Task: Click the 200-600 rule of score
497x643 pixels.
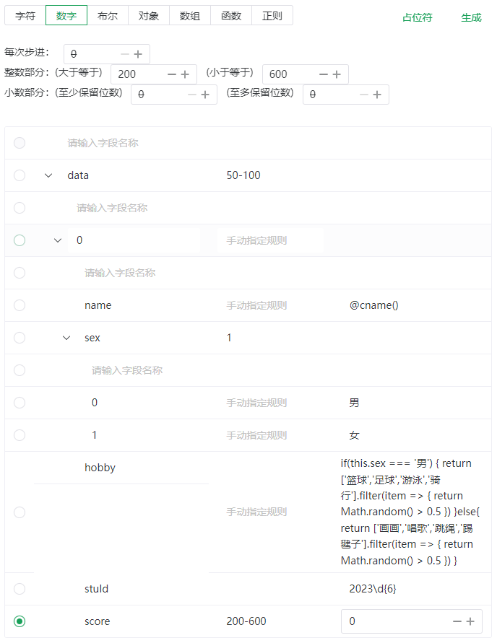Action: point(246,621)
